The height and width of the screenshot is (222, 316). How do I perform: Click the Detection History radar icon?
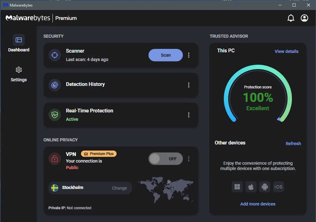[x=55, y=85]
